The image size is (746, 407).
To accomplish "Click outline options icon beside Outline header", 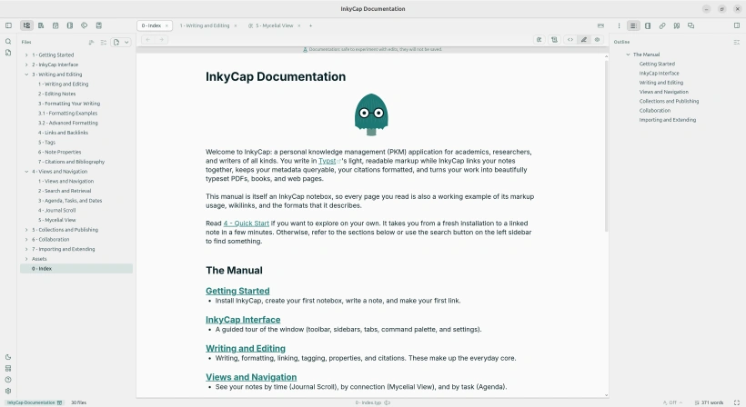I will coord(737,43).
